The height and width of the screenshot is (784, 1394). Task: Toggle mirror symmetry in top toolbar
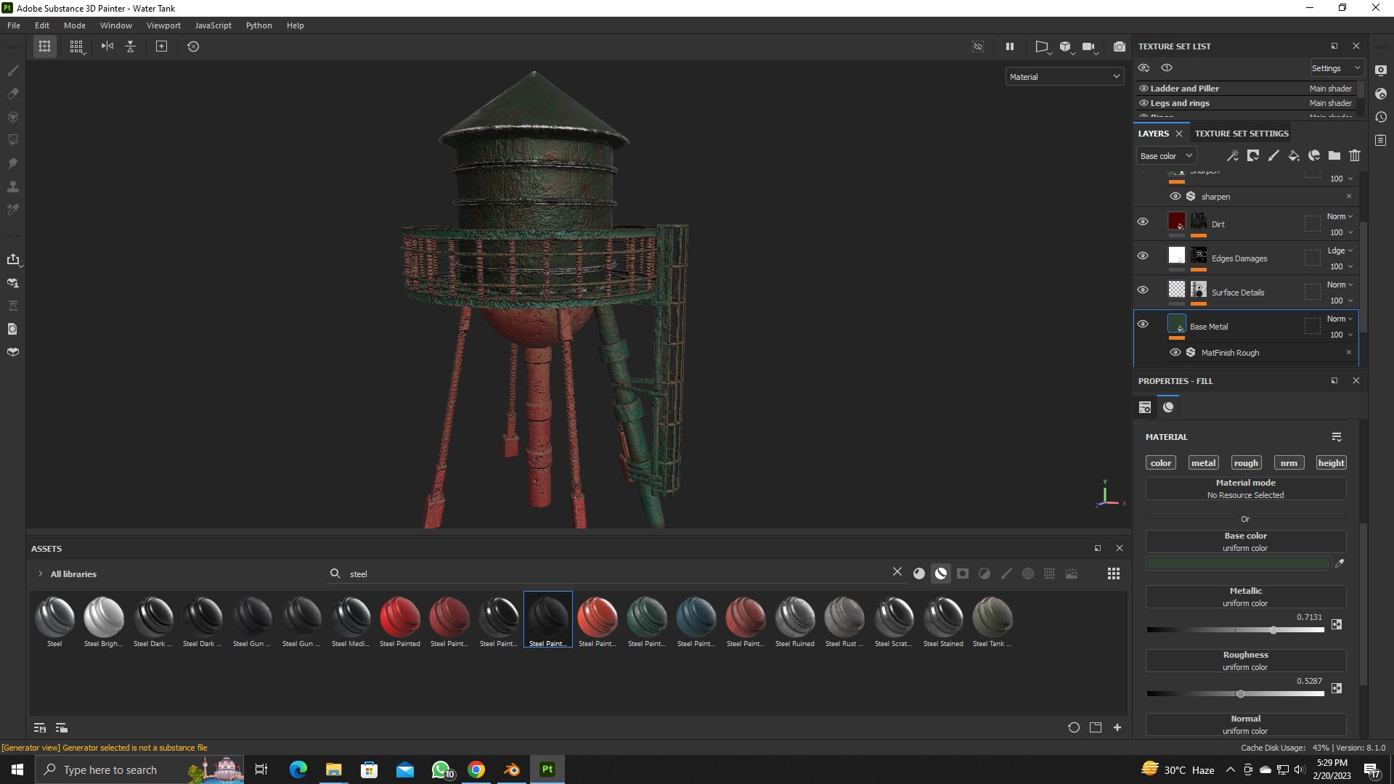coord(107,46)
